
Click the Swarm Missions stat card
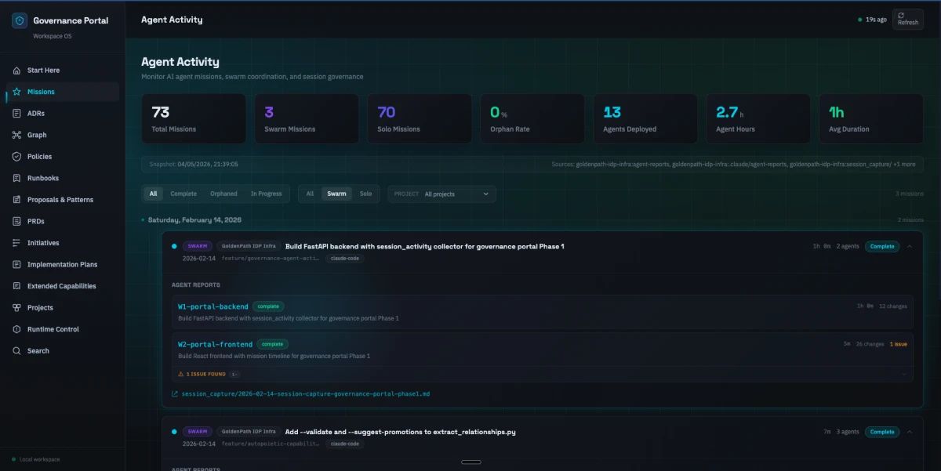pyautogui.click(x=307, y=119)
